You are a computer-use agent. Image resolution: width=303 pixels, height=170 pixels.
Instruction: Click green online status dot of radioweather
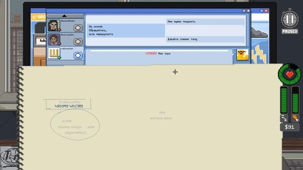[x=59, y=58]
